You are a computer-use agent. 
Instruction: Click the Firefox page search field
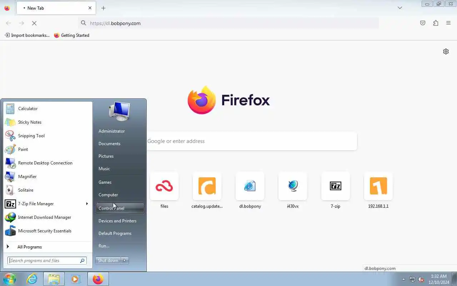click(x=252, y=141)
